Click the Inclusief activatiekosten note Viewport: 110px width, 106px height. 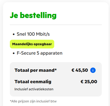[34, 89]
